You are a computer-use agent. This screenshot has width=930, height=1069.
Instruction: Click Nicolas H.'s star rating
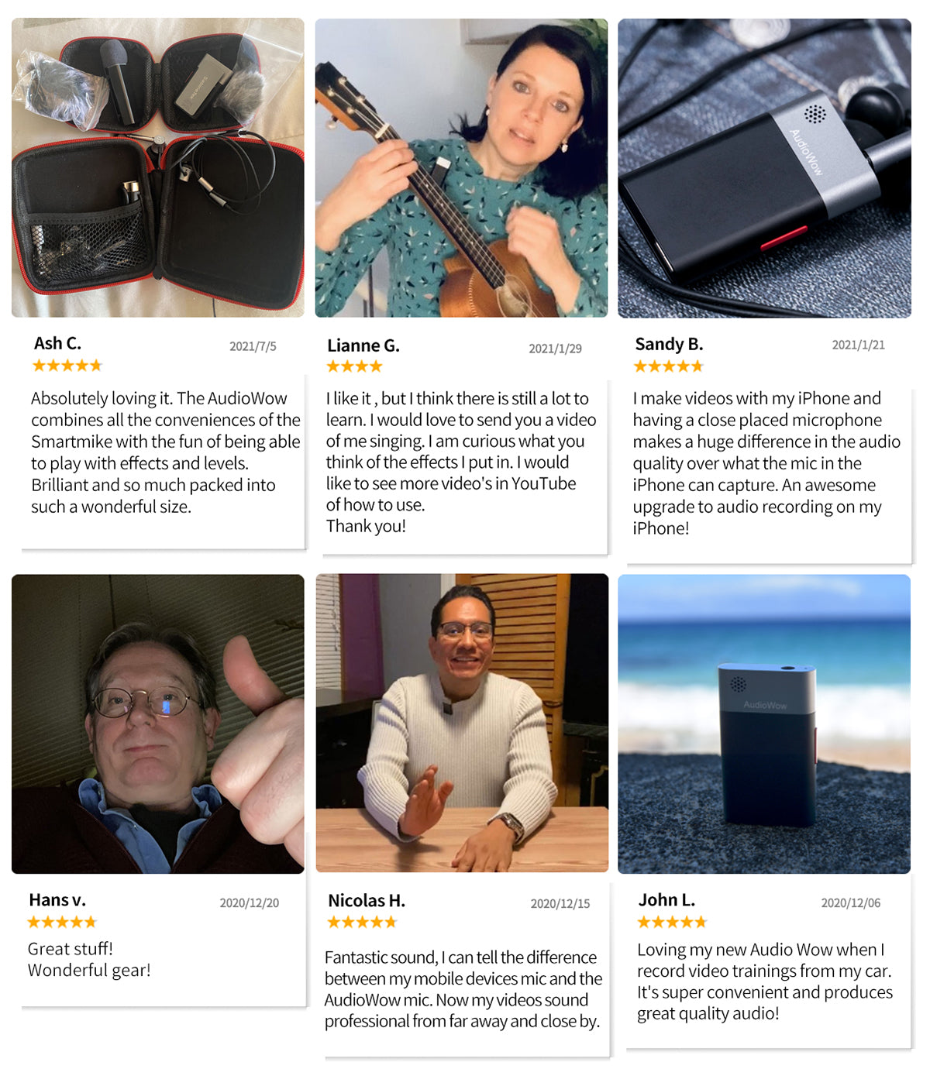(x=362, y=922)
